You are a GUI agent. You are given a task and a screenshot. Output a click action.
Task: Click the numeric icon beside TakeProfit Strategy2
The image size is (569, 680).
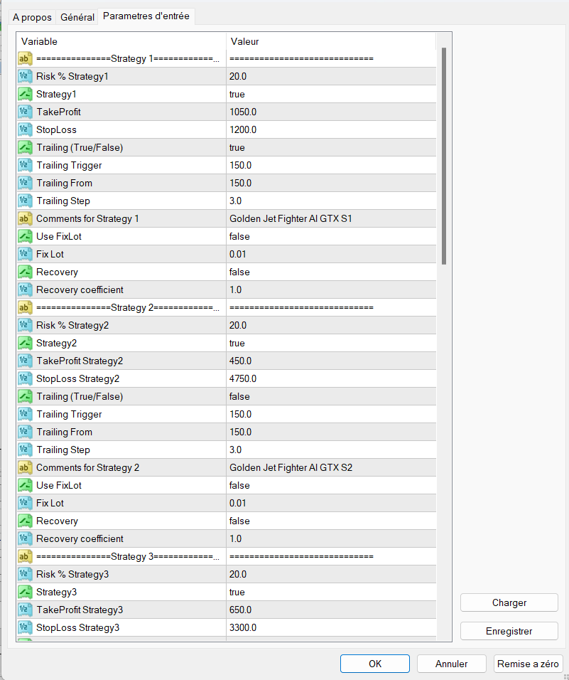pos(25,361)
